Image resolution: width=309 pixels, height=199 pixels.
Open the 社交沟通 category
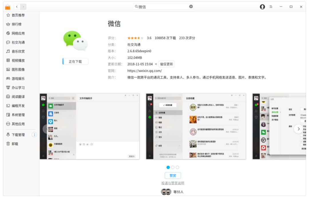pos(18,42)
